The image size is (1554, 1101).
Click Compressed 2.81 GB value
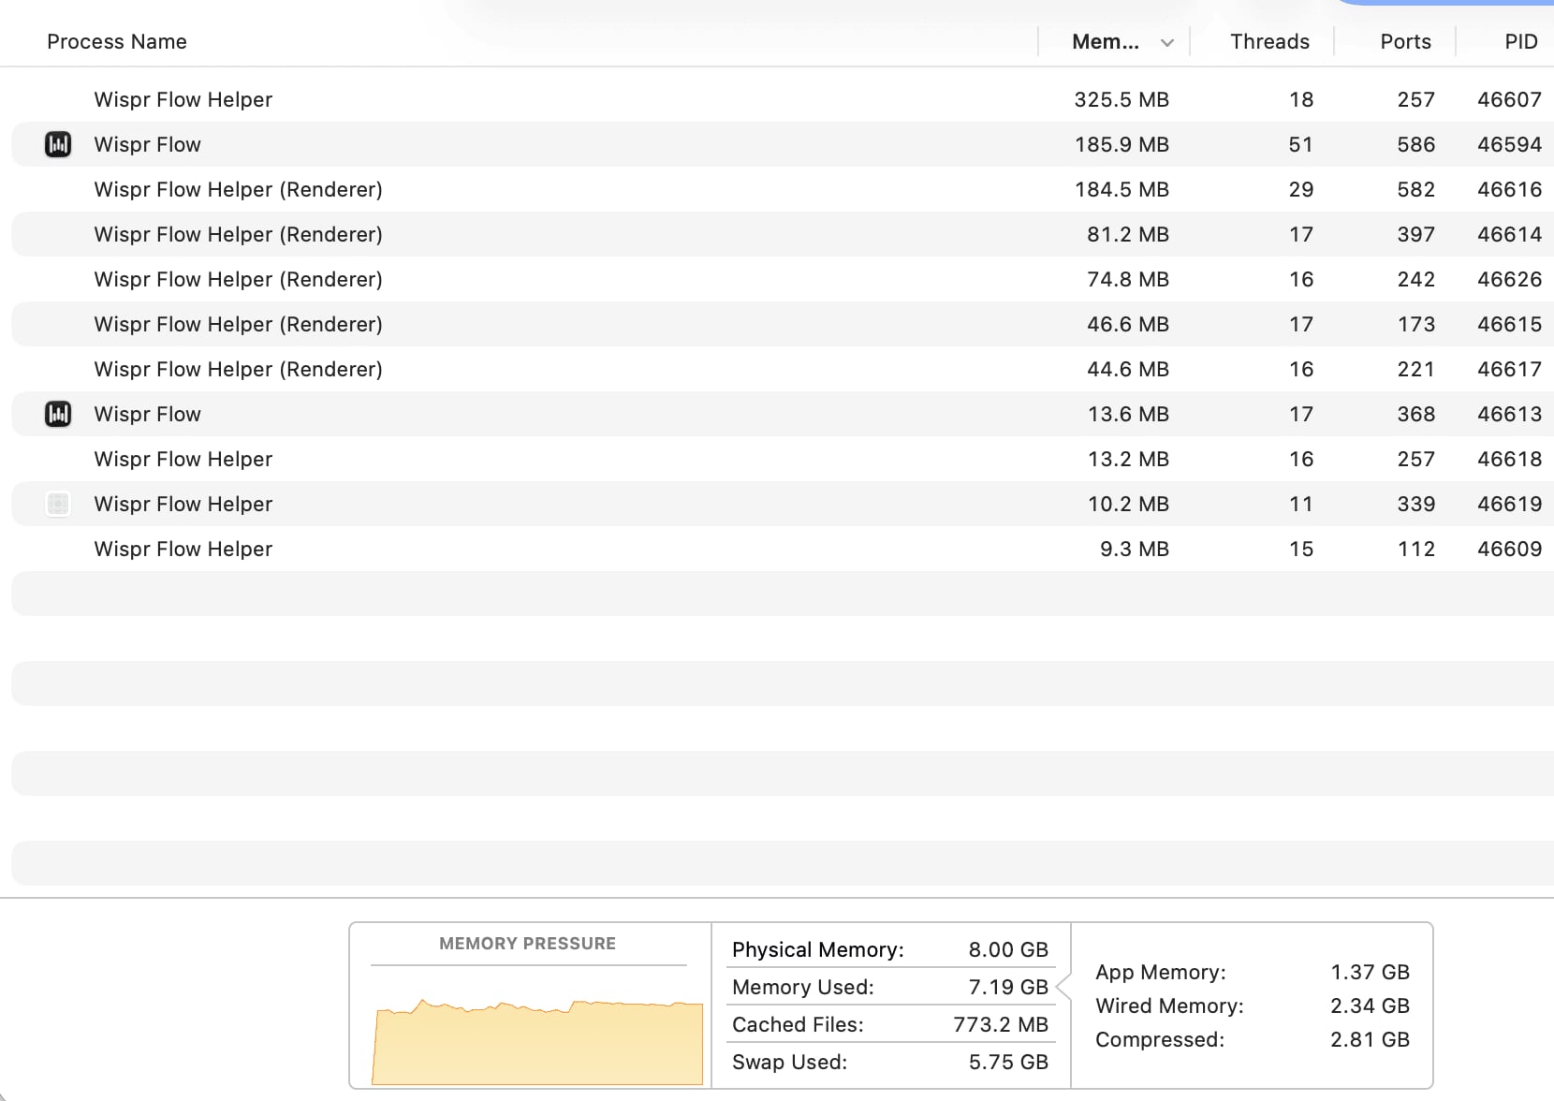tap(1370, 1039)
